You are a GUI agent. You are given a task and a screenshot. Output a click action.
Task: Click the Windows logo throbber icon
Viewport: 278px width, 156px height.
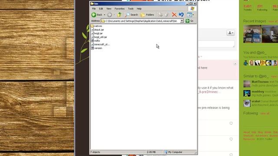point(192,9)
